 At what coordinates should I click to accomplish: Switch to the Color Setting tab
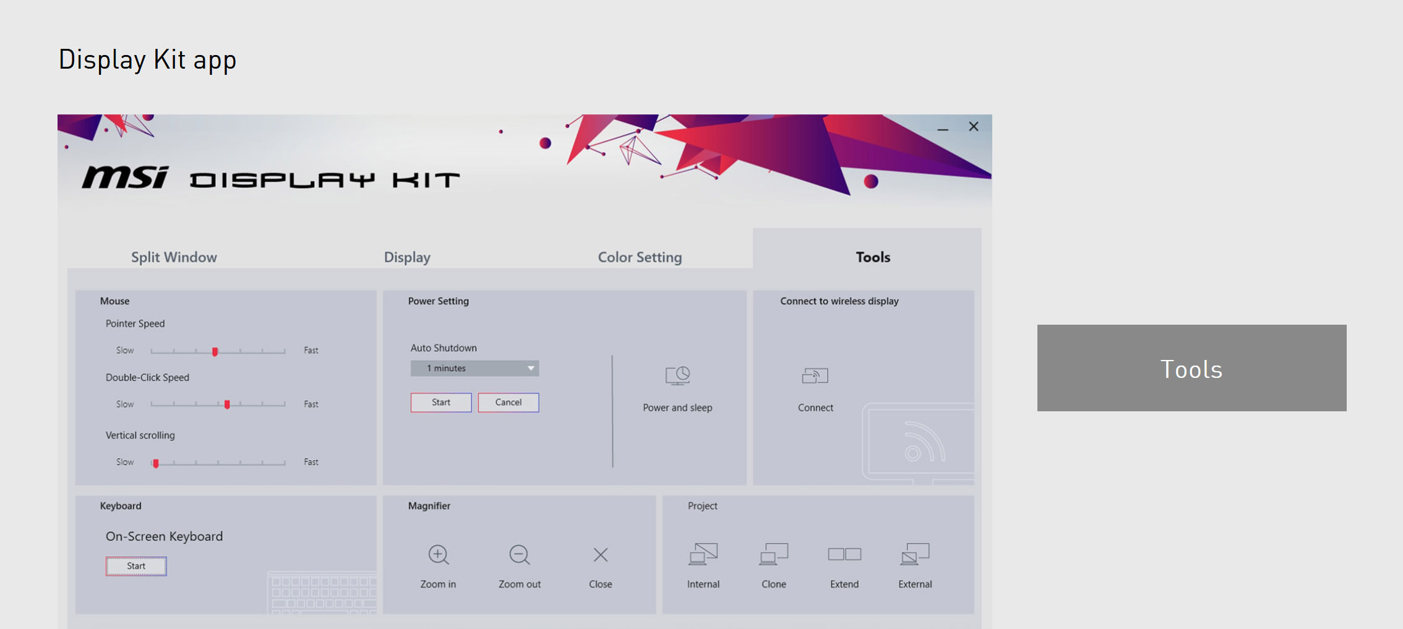coord(640,257)
